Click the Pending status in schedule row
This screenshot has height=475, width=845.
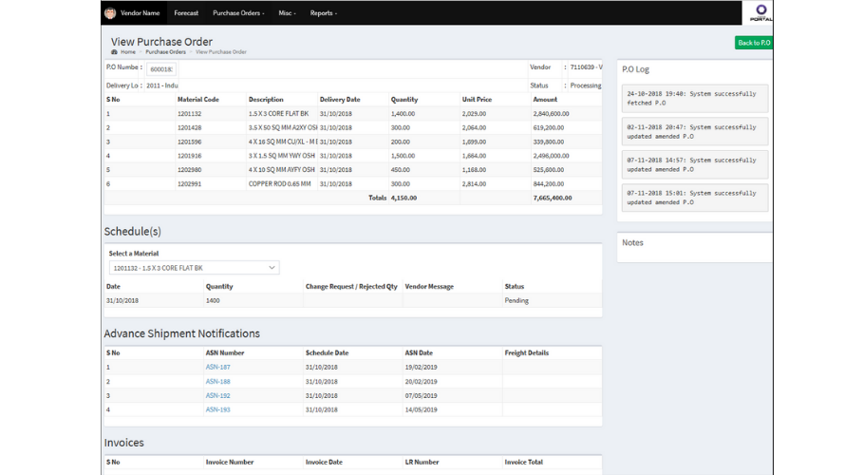coord(516,301)
